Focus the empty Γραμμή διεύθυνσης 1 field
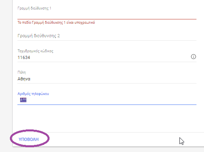Image resolution: width=204 pixels, height=152 pixels. [107, 15]
